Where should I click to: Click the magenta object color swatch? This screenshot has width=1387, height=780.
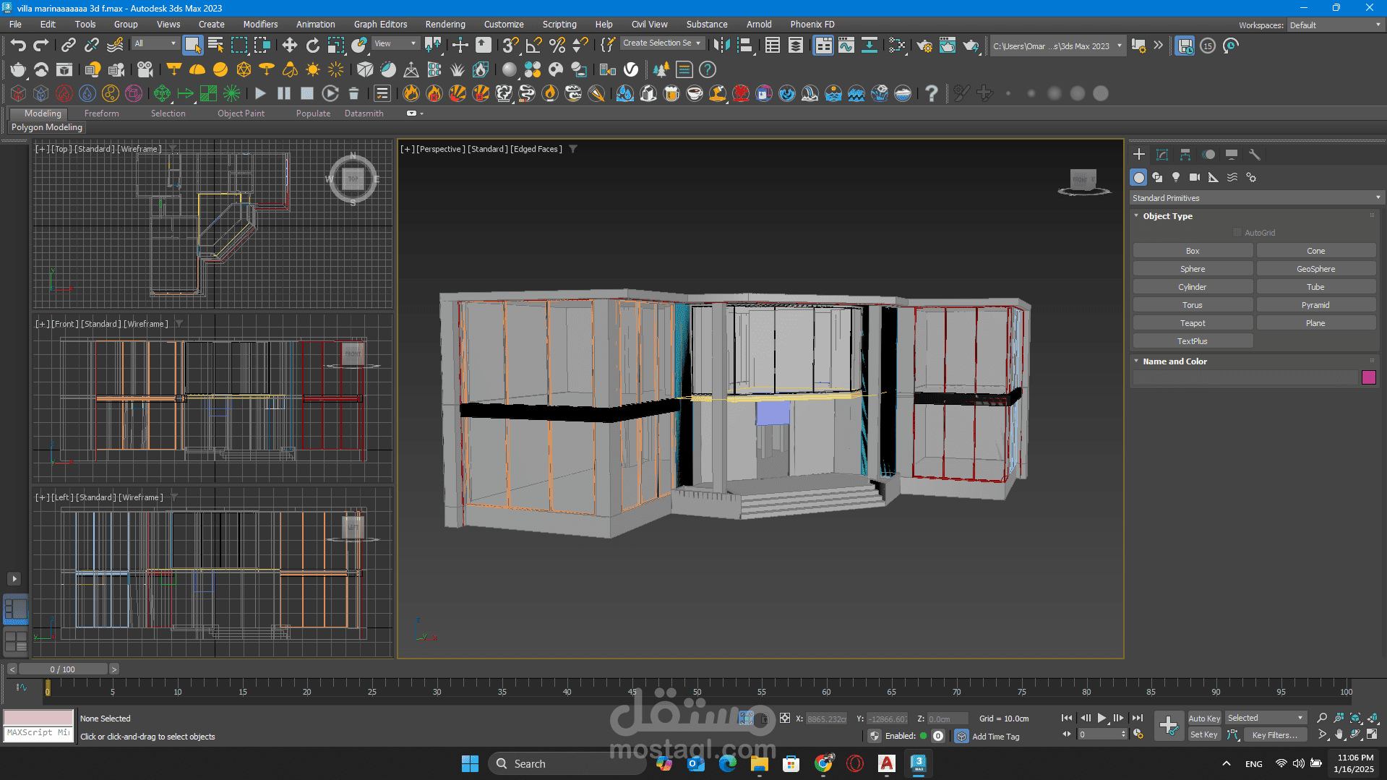[x=1368, y=377]
